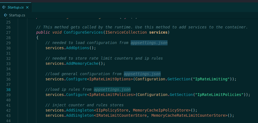Click the MemoryCacheIpPolicyStore type name
The image size is (258, 123).
click(x=161, y=110)
